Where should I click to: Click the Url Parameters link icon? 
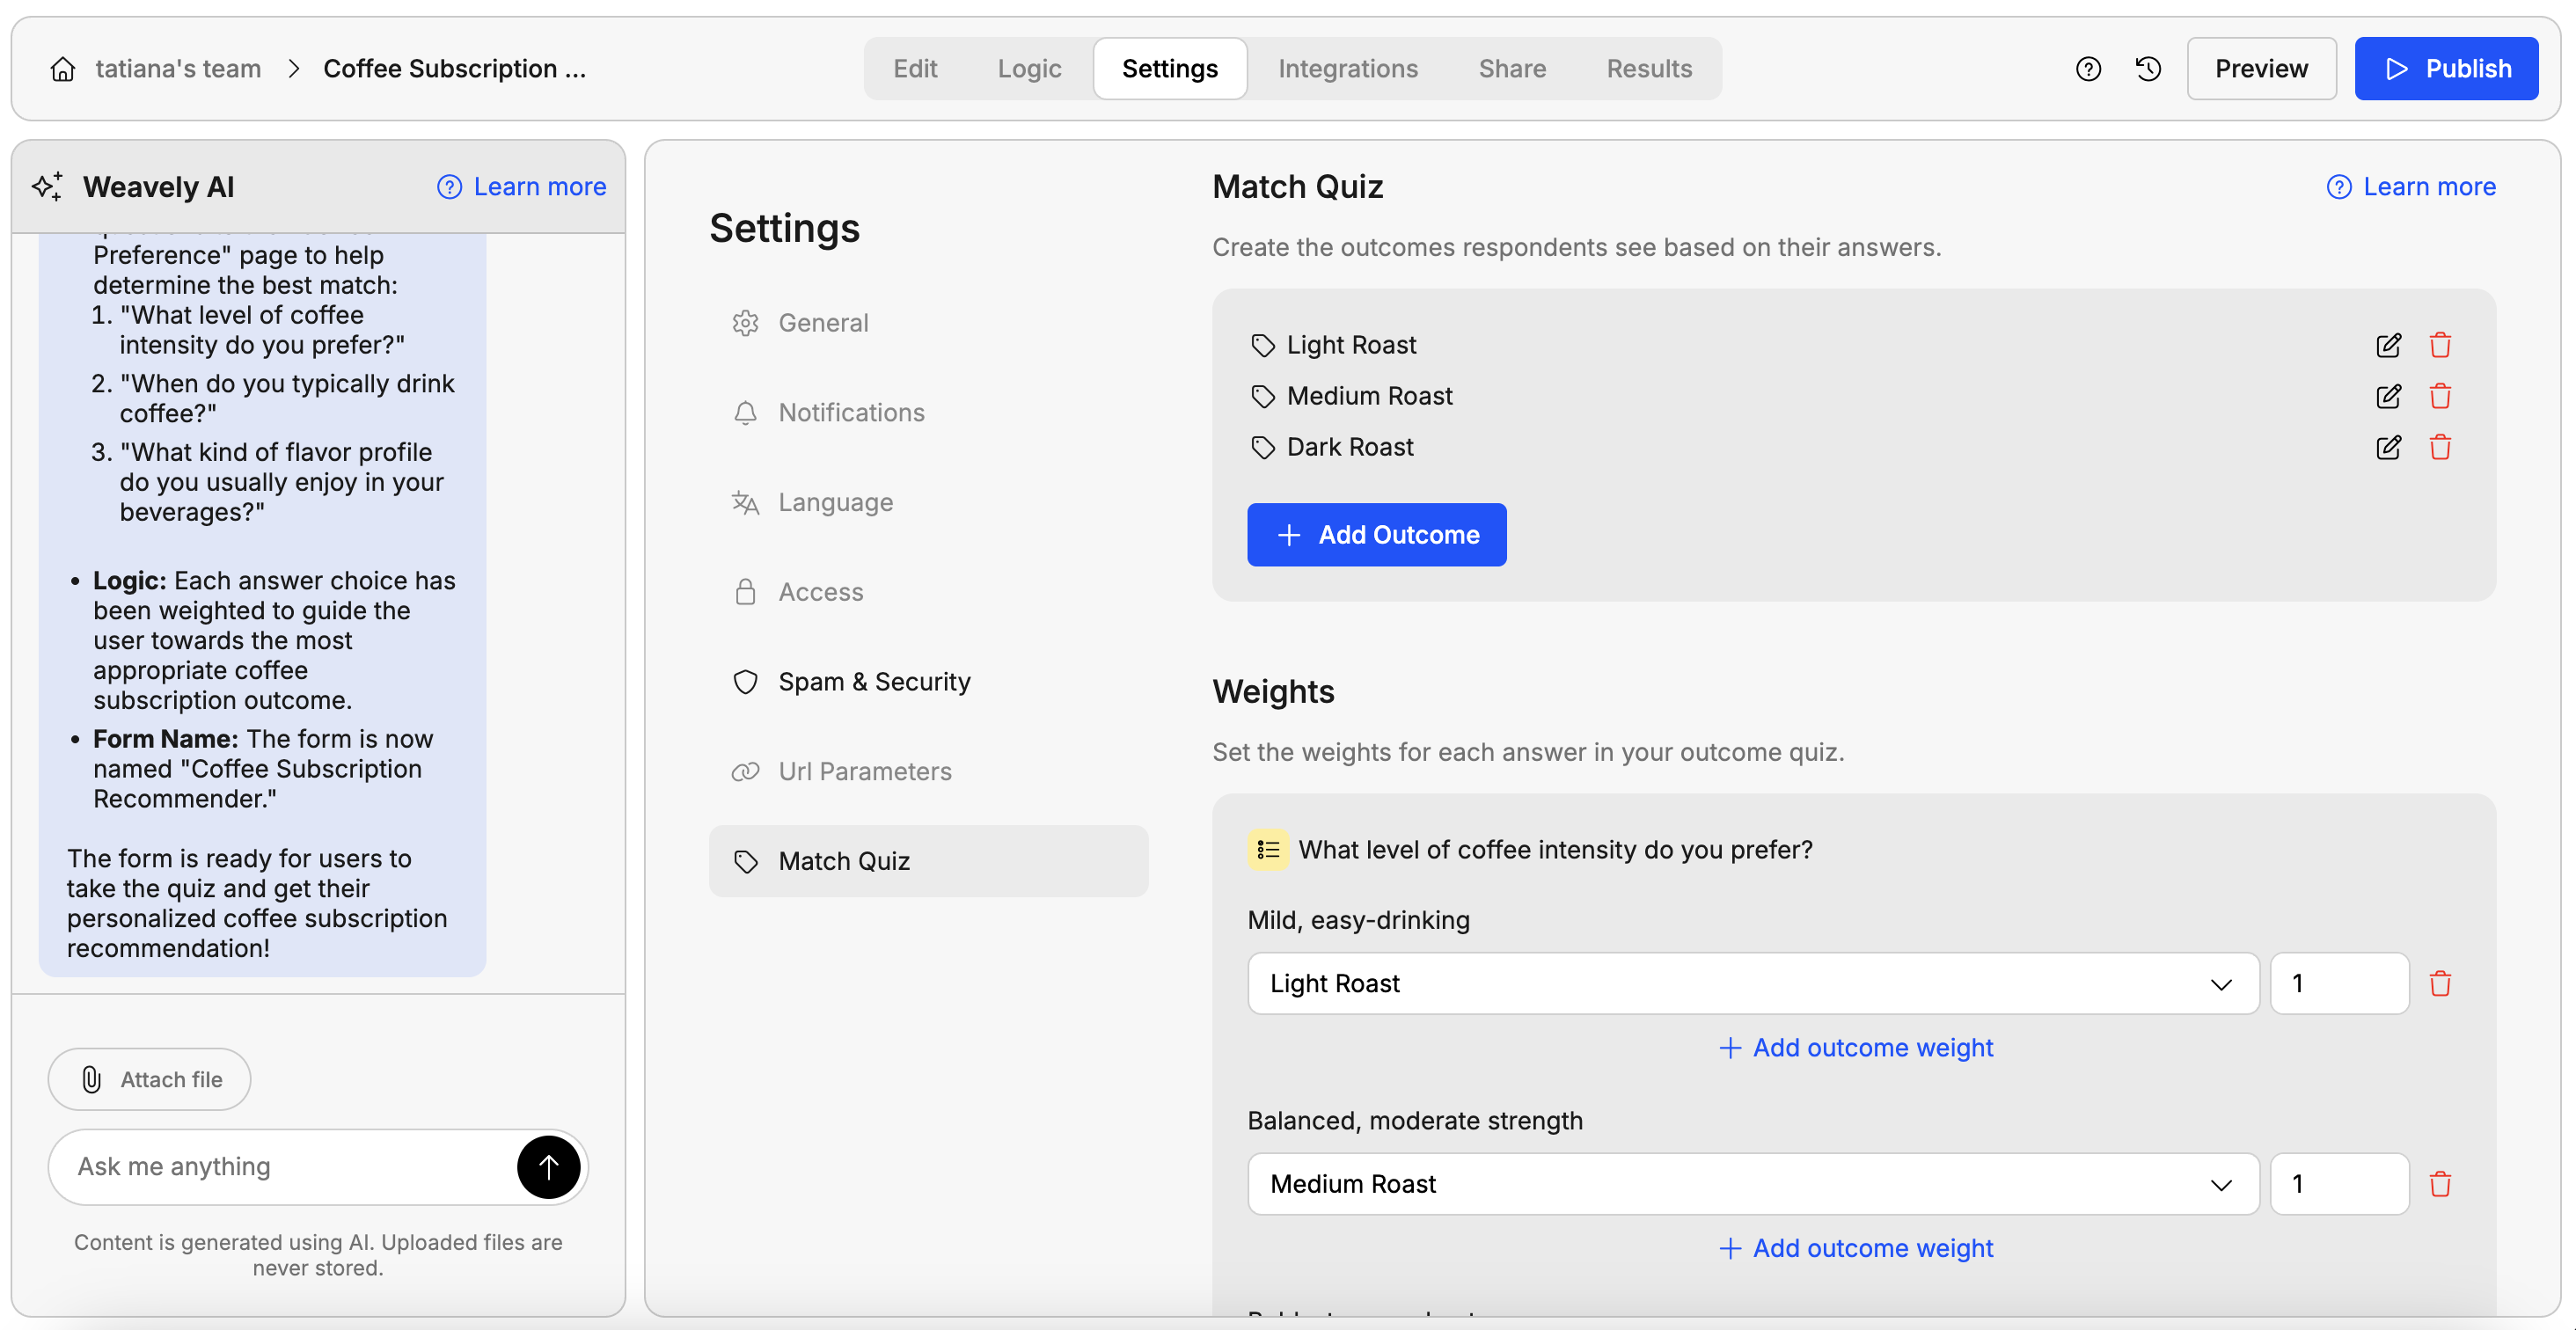745,772
